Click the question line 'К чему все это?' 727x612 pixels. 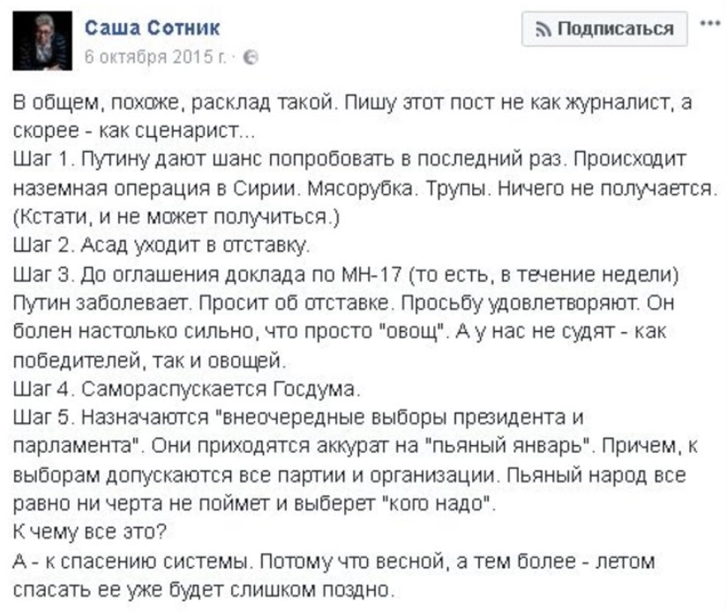pyautogui.click(x=85, y=533)
